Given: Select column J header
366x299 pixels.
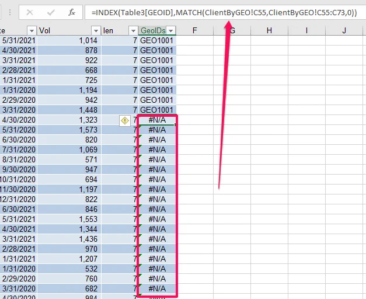Looking at the screenshot, I should pos(344,30).
